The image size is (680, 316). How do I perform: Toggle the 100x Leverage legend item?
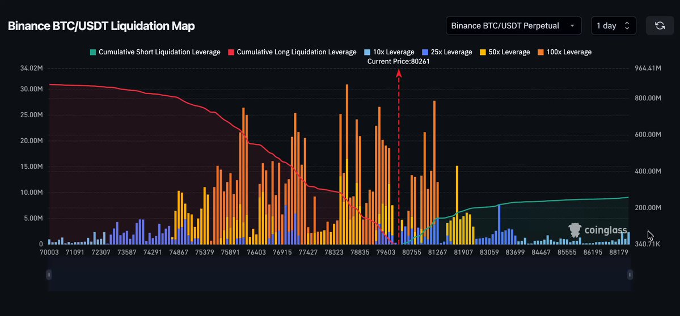pyautogui.click(x=564, y=52)
